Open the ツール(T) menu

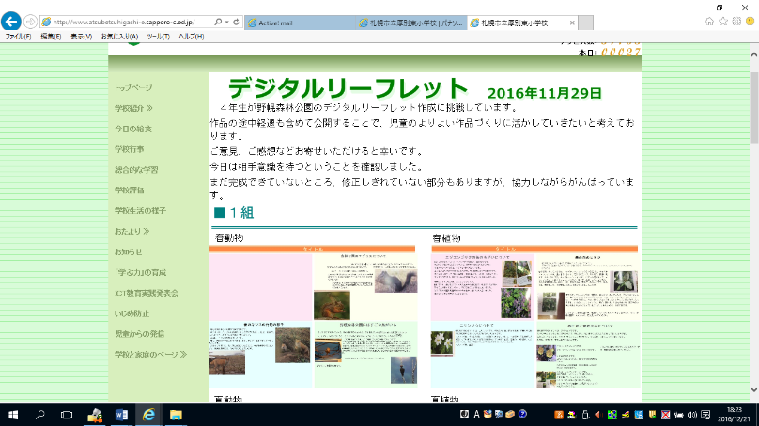[159, 37]
